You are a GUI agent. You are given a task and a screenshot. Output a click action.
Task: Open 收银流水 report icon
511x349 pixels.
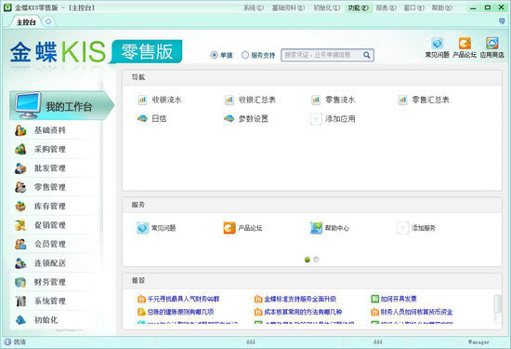point(142,100)
